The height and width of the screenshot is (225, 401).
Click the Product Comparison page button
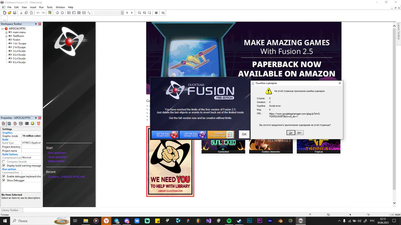coord(221,134)
